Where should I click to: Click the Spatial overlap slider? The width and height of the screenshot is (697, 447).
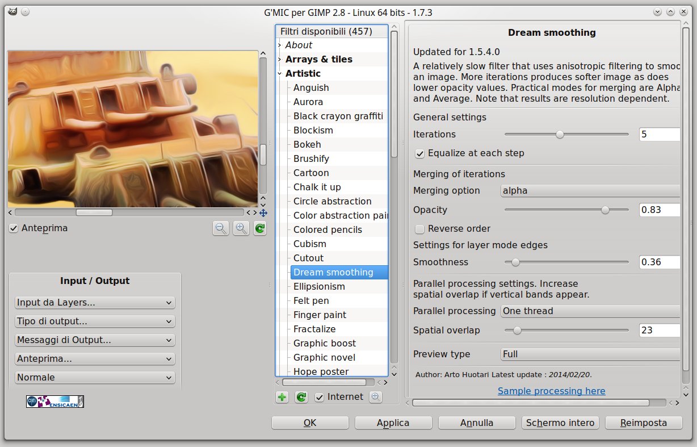click(x=566, y=331)
